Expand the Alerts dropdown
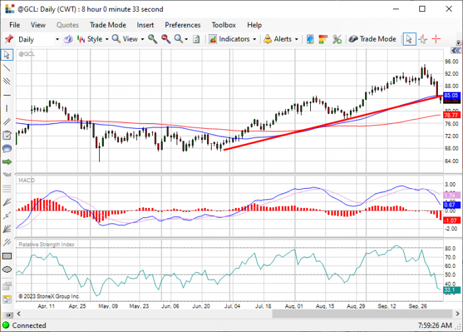Viewport: 463px width, 332px height. click(281, 39)
